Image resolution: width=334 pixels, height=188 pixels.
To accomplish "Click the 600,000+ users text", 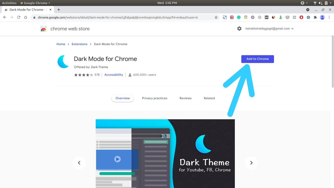I will 145,75.
